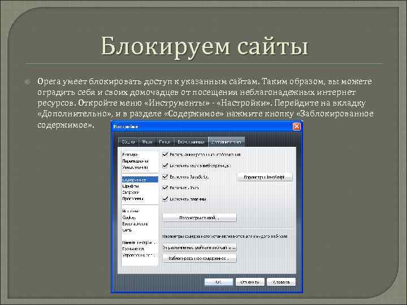Close the Настройки dialog window
407x305 pixels.
coord(296,127)
